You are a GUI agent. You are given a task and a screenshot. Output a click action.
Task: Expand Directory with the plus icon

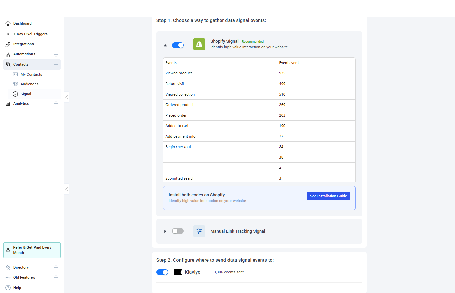coord(56,268)
